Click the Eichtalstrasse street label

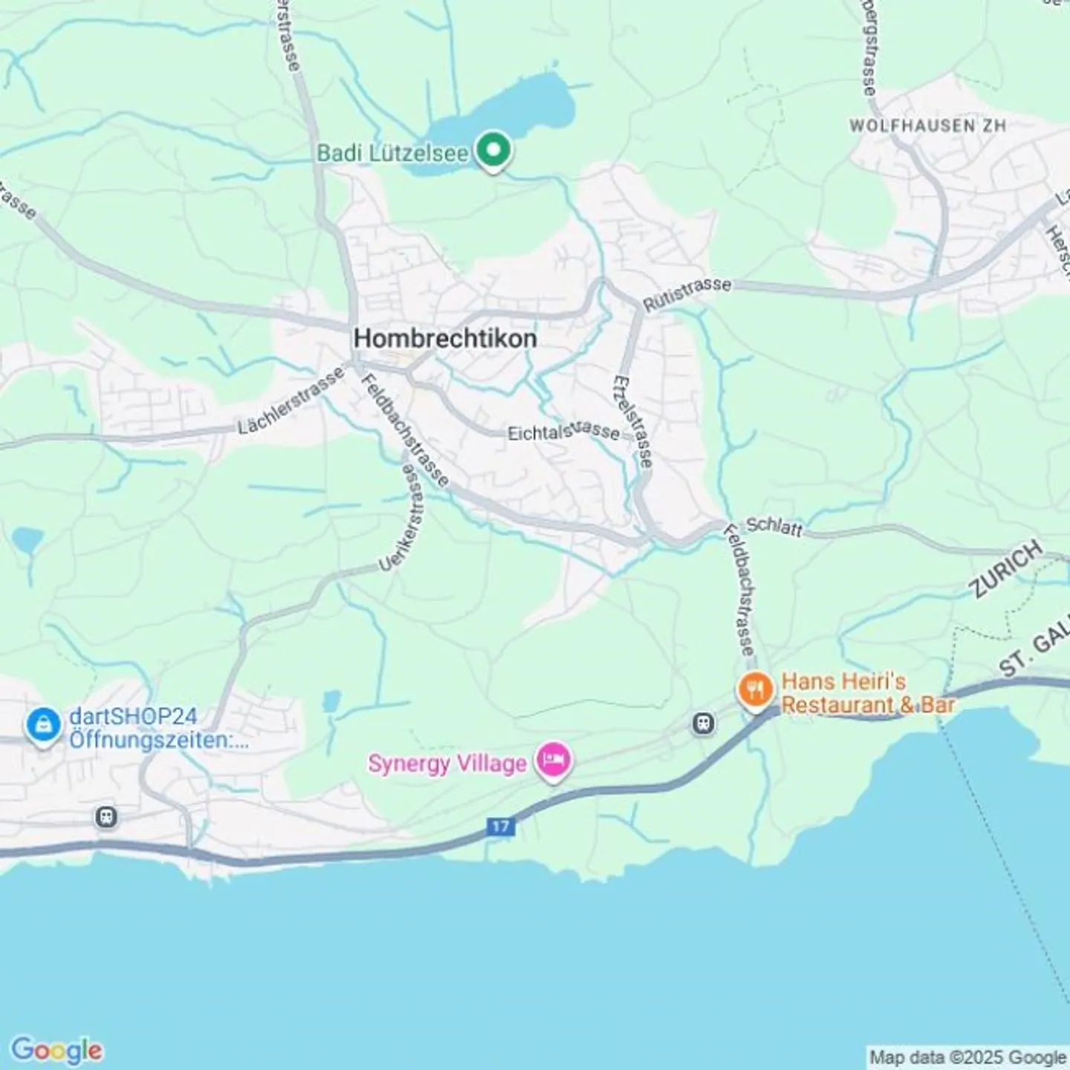[563, 431]
